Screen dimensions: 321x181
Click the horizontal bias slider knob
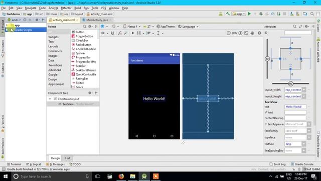coord(290,84)
